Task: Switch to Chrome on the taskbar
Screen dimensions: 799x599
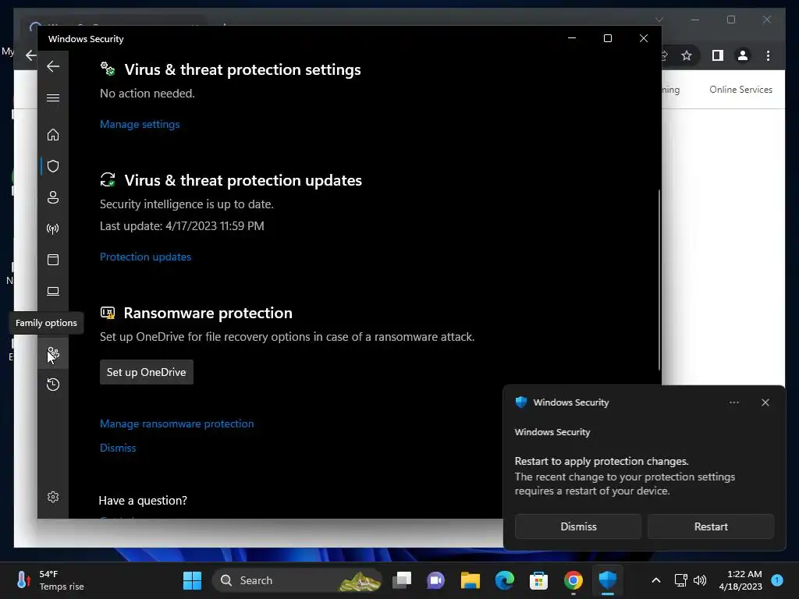Action: [x=574, y=580]
